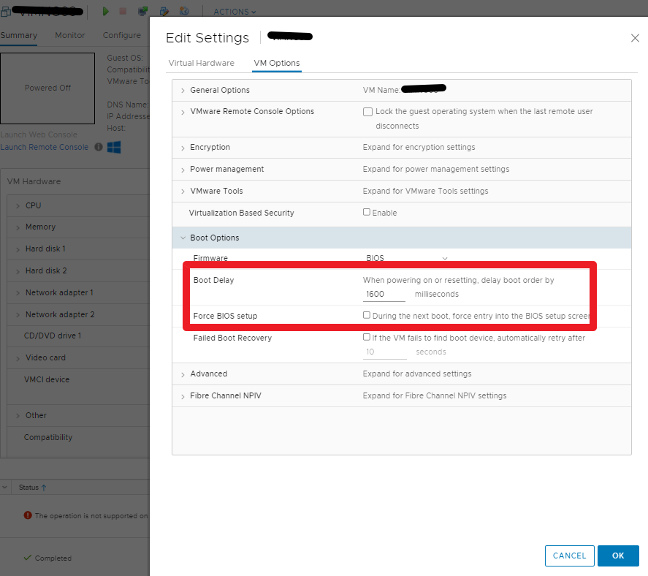Image resolution: width=648 pixels, height=576 pixels.
Task: Open the Configure tab in background page
Action: [x=121, y=35]
